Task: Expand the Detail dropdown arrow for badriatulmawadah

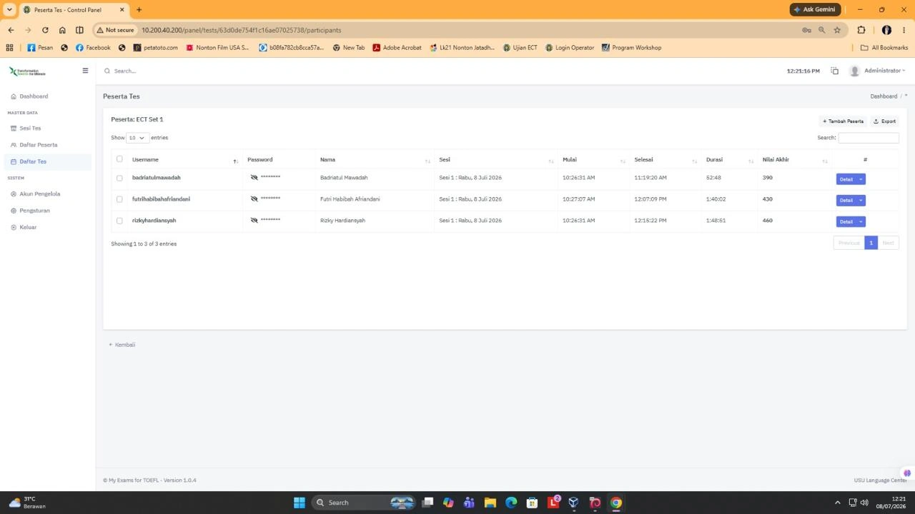Action: point(861,179)
